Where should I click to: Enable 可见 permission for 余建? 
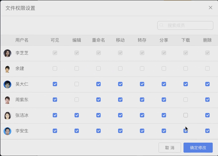click(x=55, y=68)
